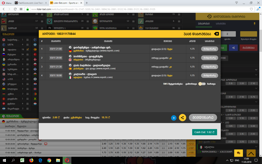Click the blue plus button in the ticket footer
Screen dimensions: 262x164
(174, 118)
